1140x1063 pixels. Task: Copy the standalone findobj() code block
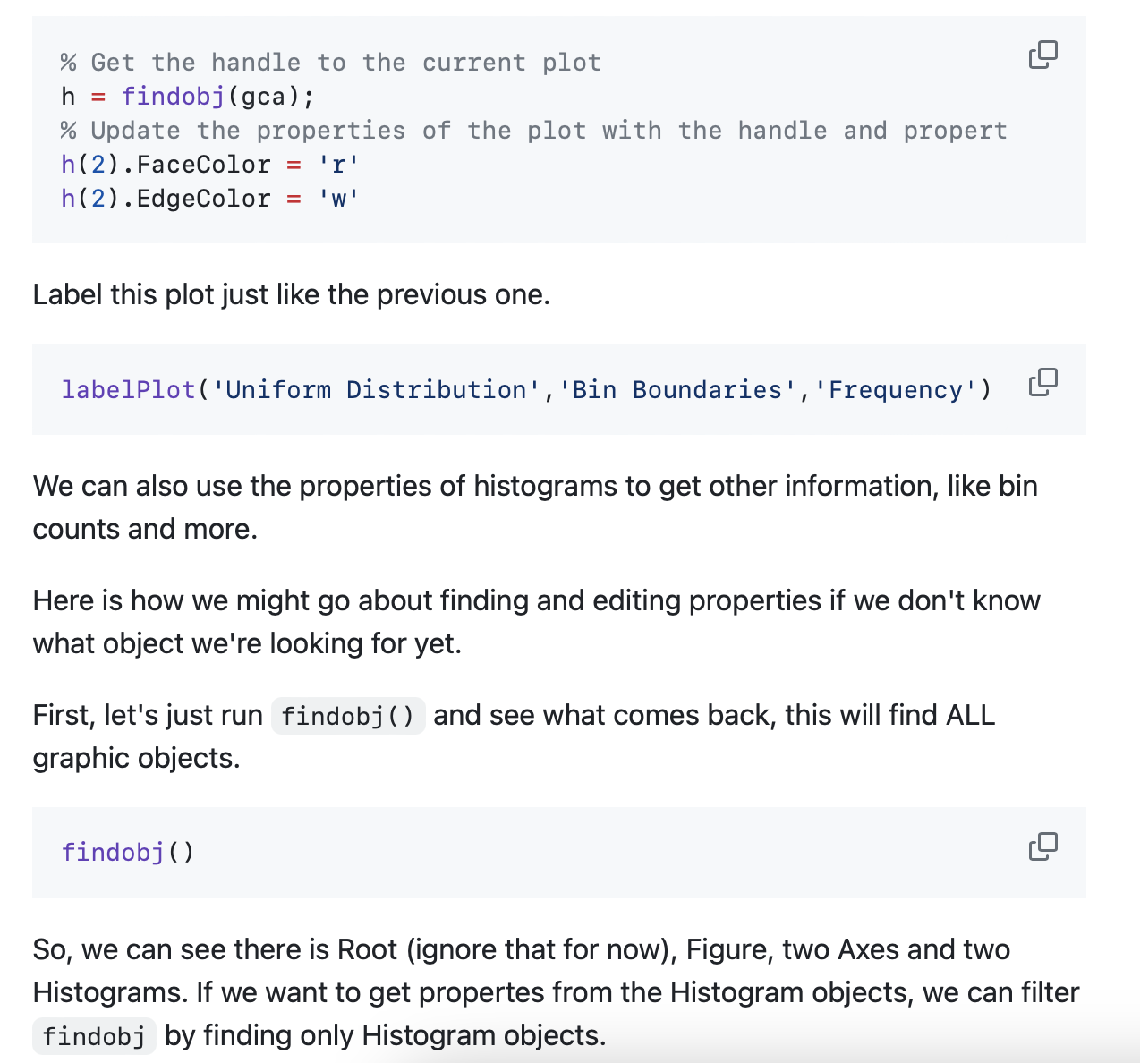click(x=1043, y=846)
